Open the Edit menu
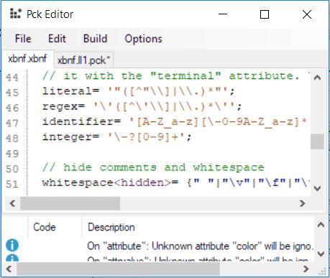Viewport: 330px width, 278px height. [57, 39]
